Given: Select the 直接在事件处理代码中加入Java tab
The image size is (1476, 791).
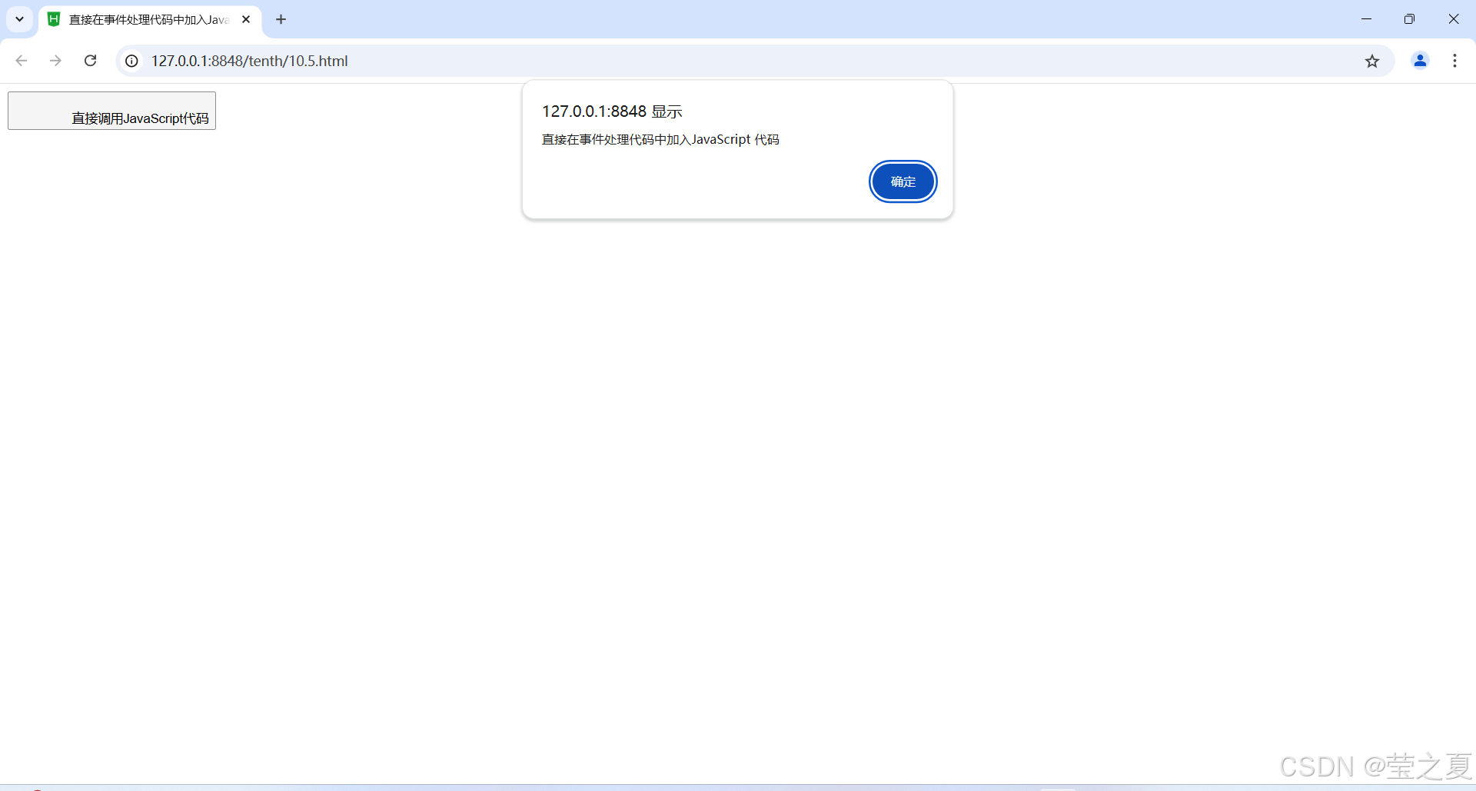Looking at the screenshot, I should (150, 19).
